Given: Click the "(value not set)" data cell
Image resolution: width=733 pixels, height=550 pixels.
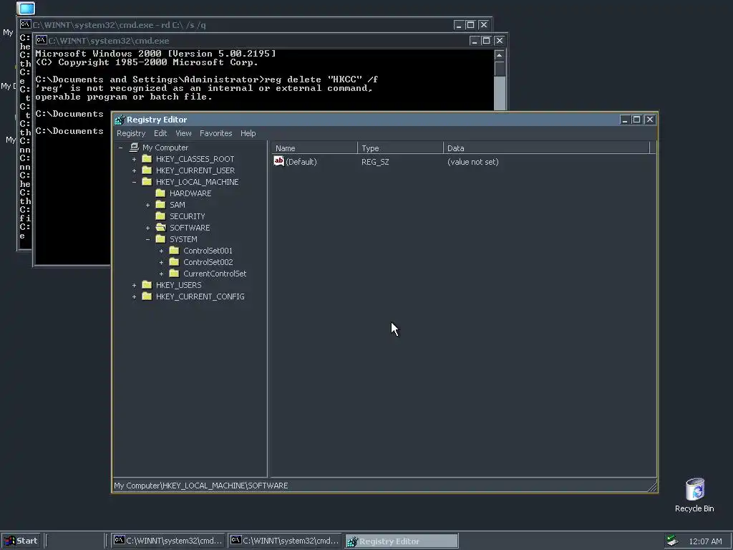Looking at the screenshot, I should [472, 162].
